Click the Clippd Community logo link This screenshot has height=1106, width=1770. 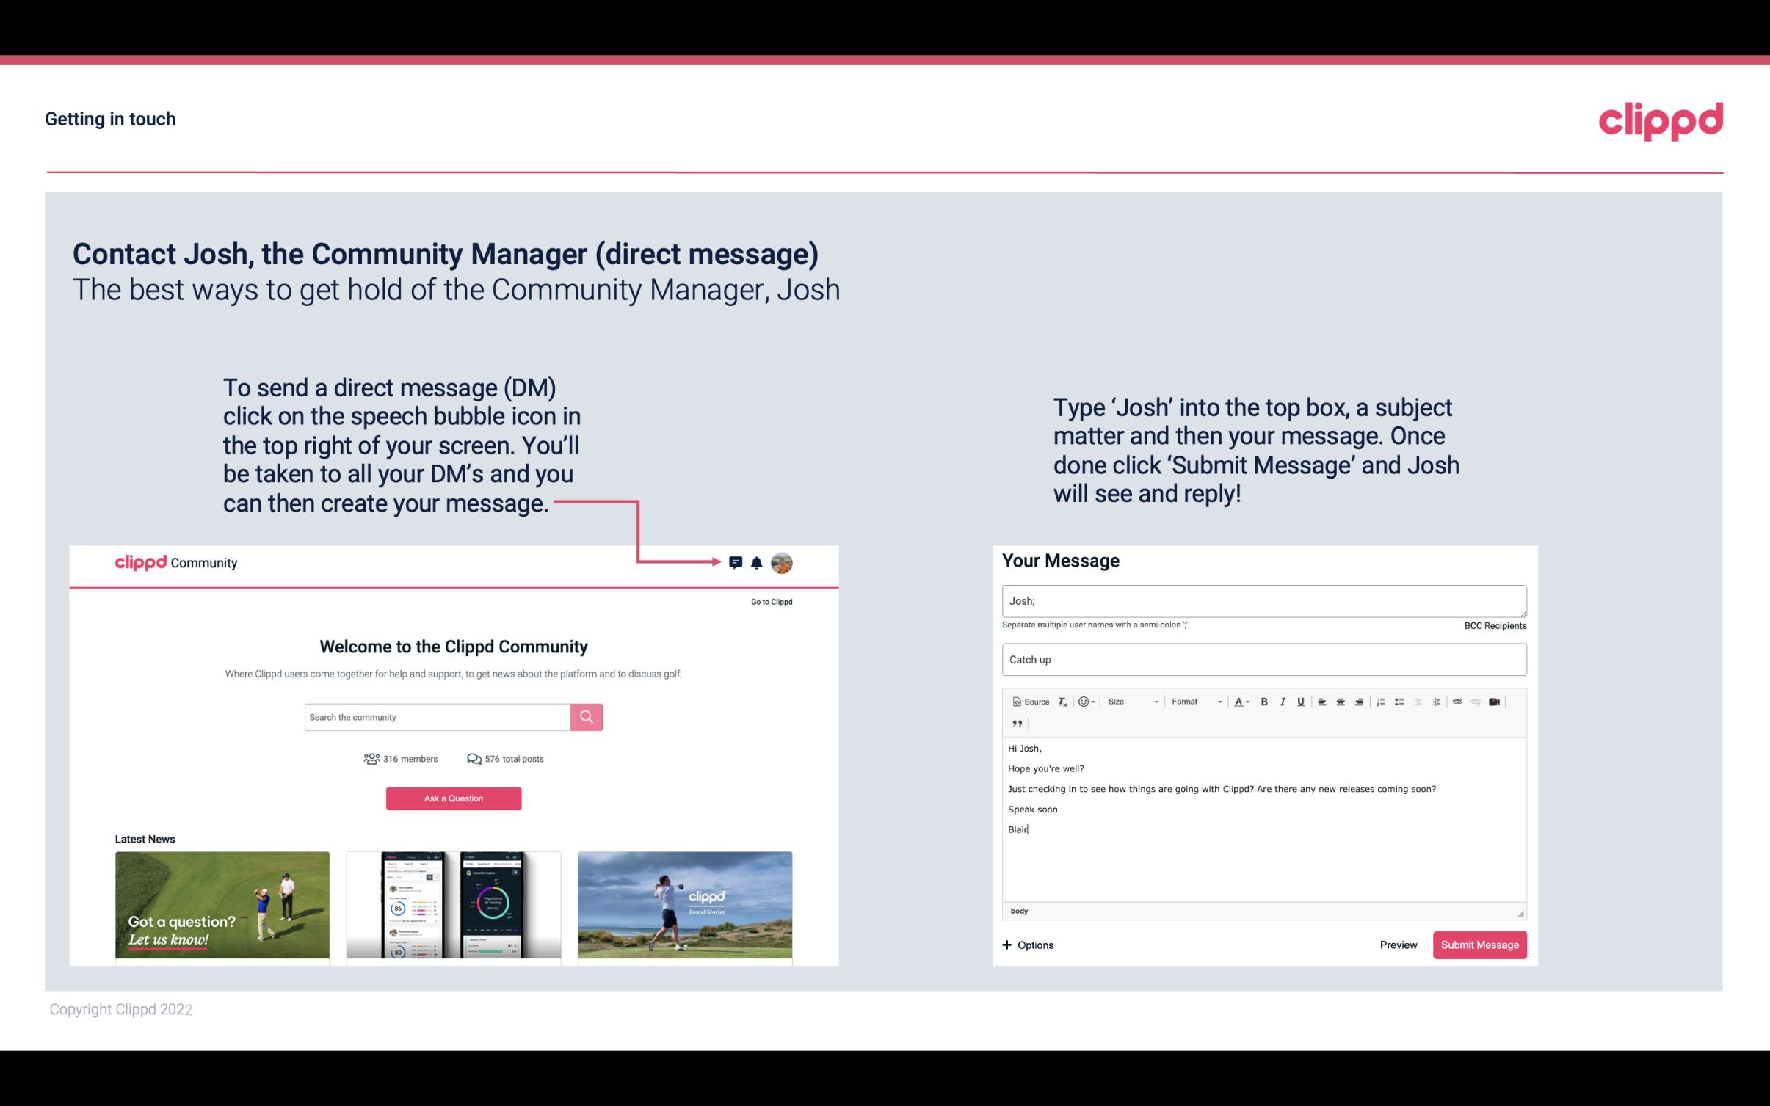[x=175, y=562]
